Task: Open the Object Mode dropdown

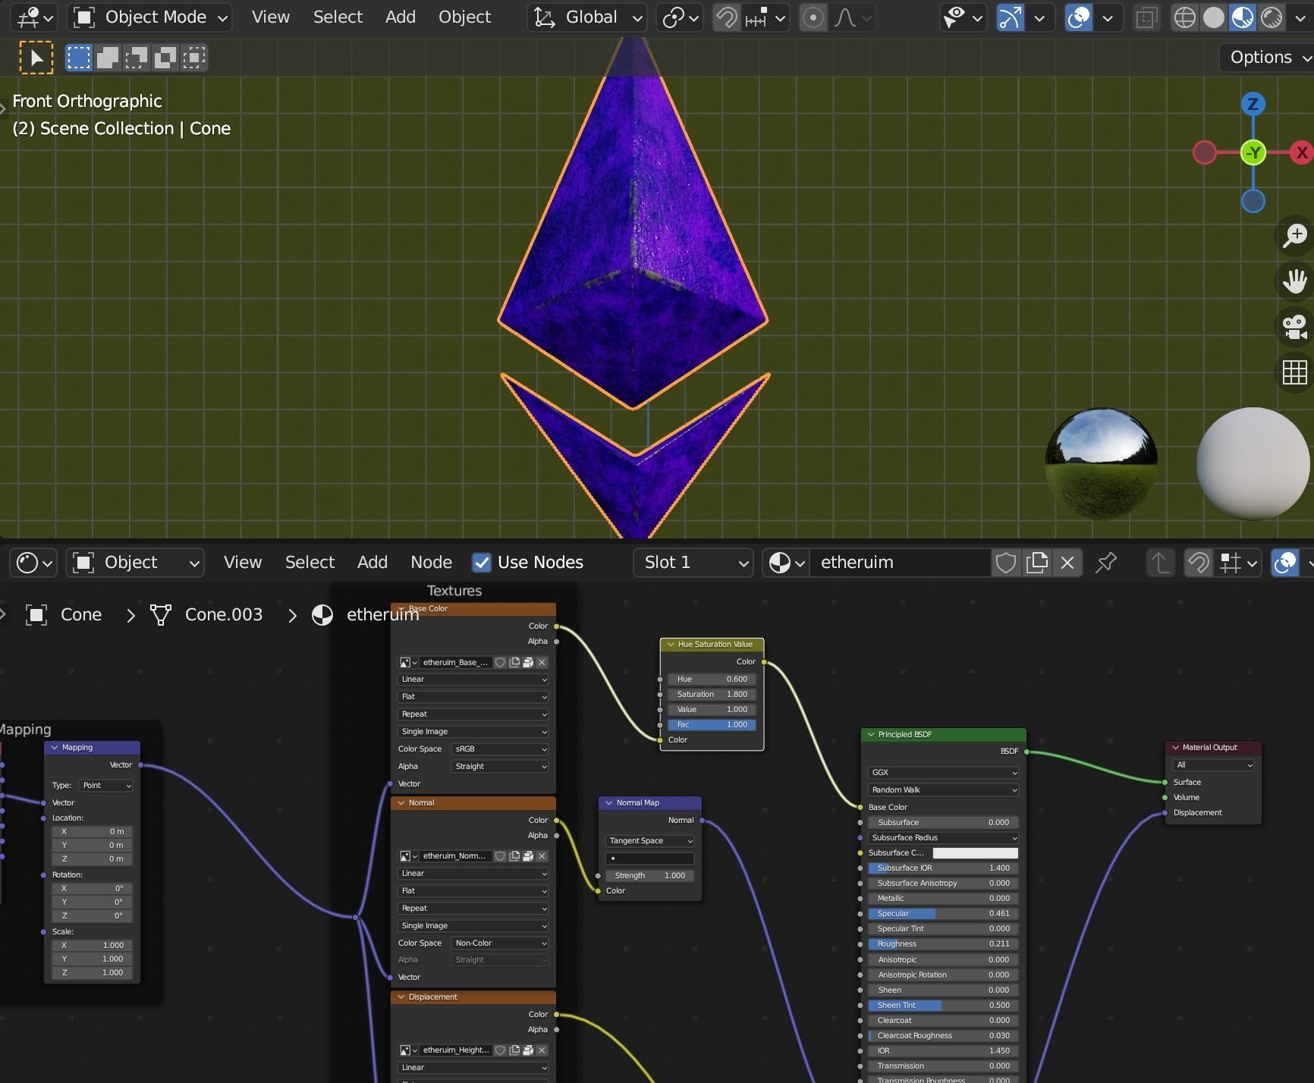Action: (150, 17)
